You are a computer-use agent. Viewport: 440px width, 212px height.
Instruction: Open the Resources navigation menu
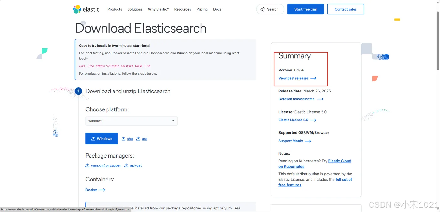pos(183,9)
